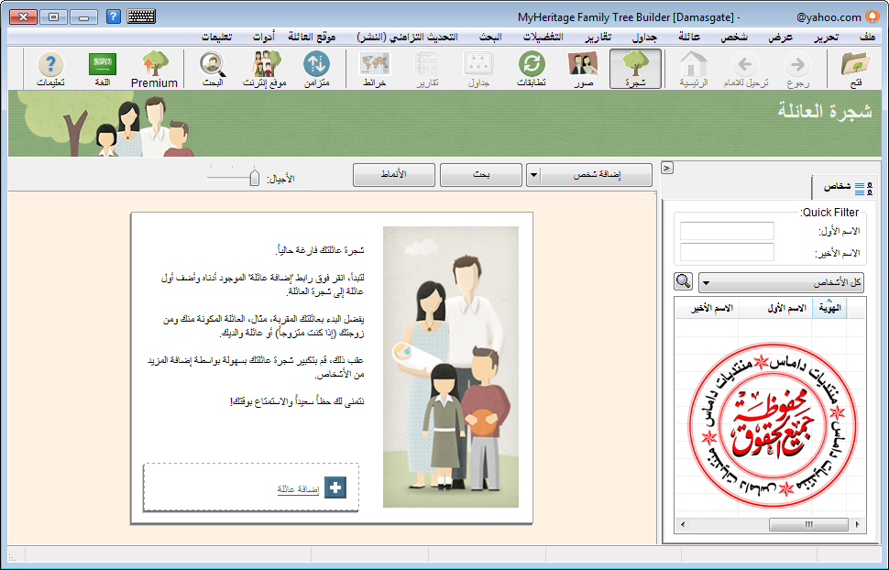Image resolution: width=889 pixels, height=570 pixels.
Task: Open the file with the folder (فتح) icon
Action: [856, 69]
